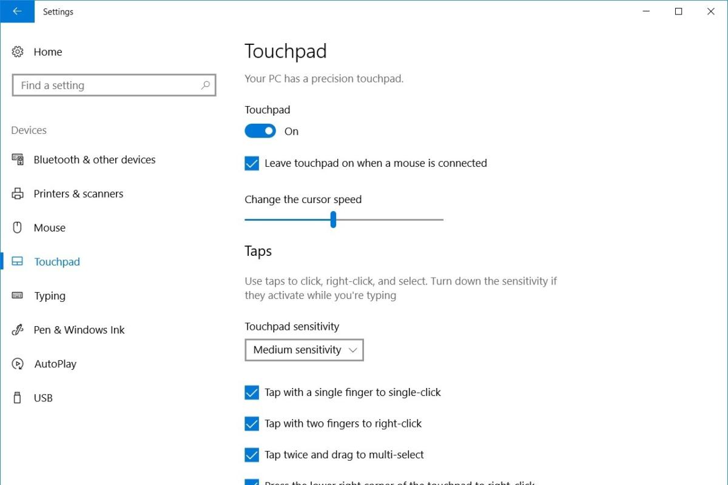Turn off the Touchpad toggle switch
Screen dimensions: 728x485
260,131
